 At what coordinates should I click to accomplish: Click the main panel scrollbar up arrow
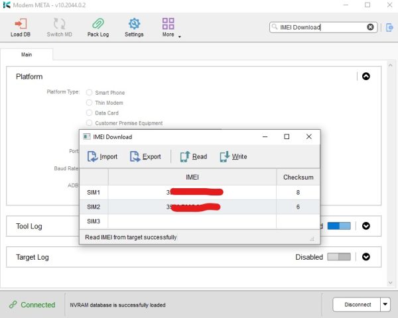[391, 65]
